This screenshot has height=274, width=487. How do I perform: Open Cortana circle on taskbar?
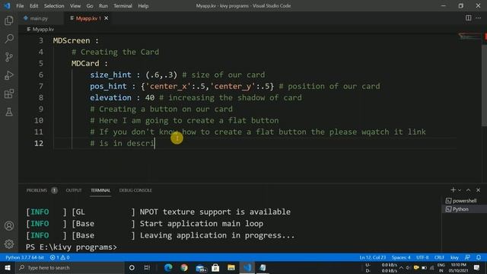pos(132,267)
